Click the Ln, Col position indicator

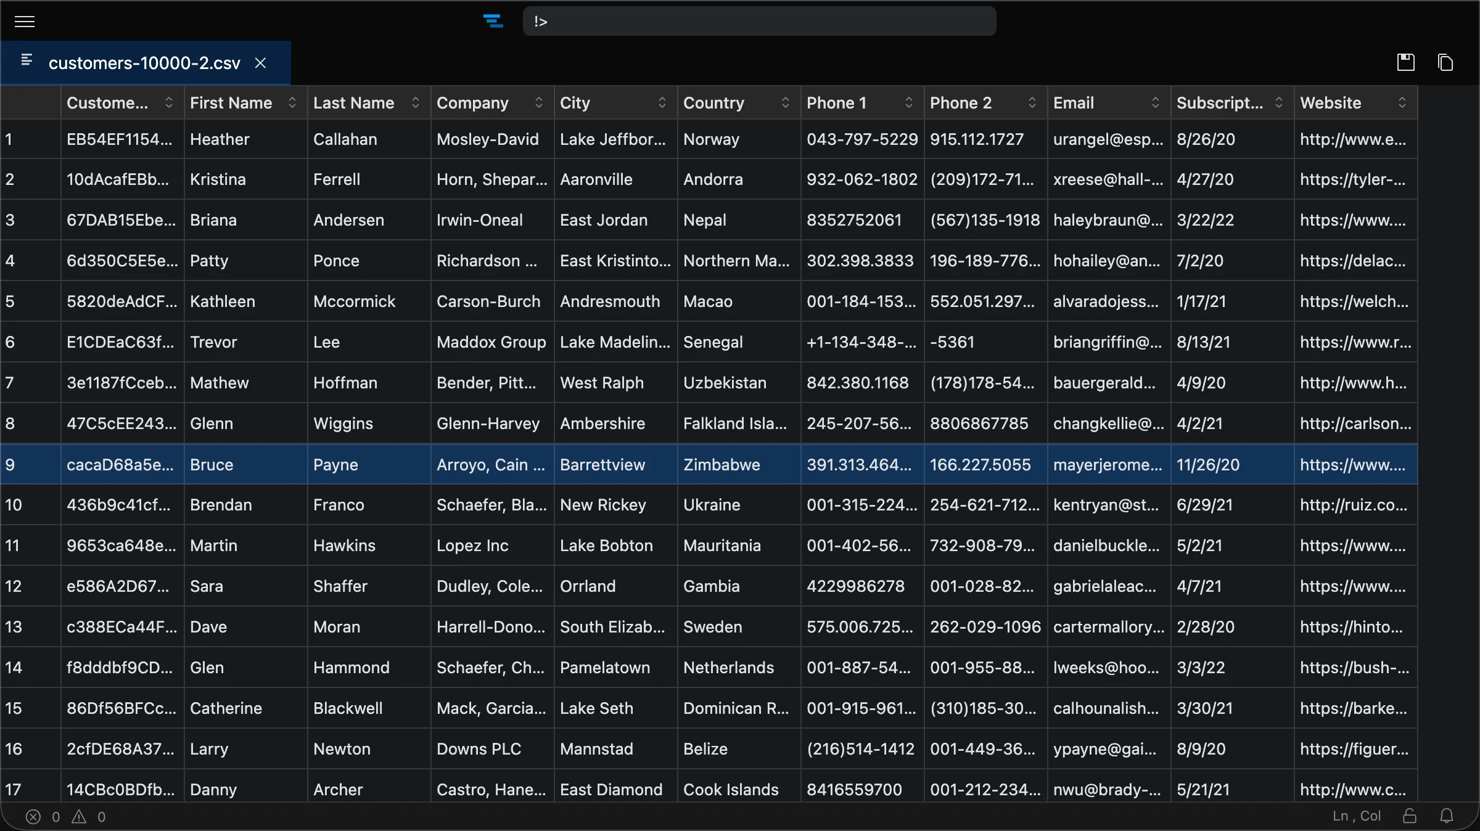pyautogui.click(x=1356, y=816)
